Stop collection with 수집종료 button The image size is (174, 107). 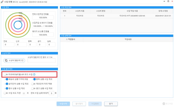pyautogui.click(x=95, y=104)
